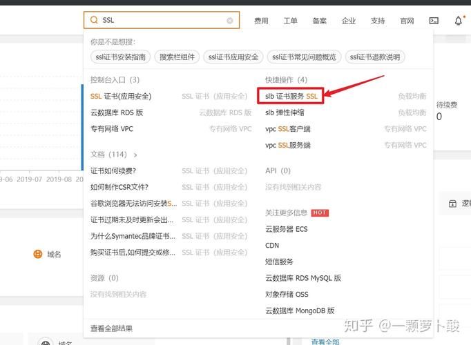Click grey 云数据库 RDS 版 category tag

tap(225, 112)
